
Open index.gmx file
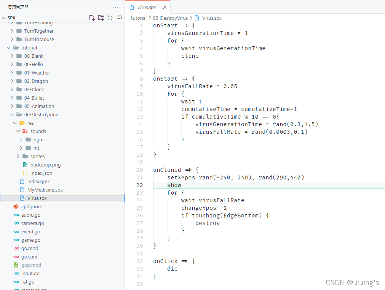[38, 181]
